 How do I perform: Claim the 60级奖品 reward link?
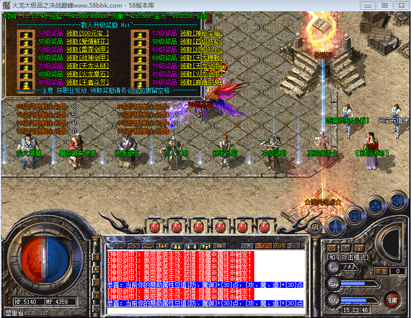pos(201,50)
